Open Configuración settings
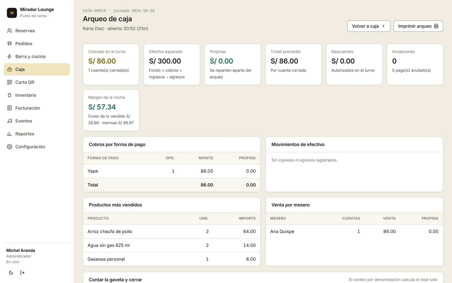 tap(37, 147)
